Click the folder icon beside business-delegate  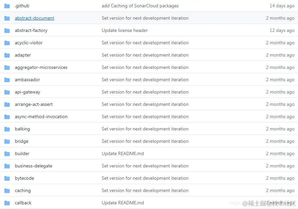click(x=7, y=166)
